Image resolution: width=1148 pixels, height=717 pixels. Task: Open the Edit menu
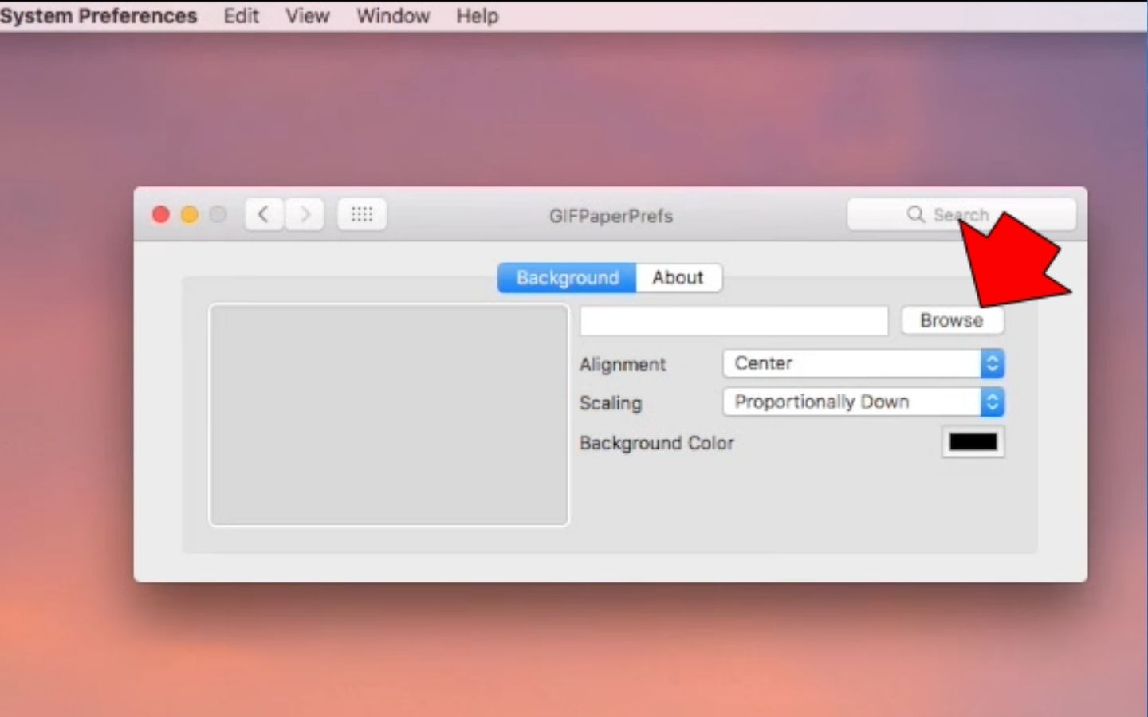click(x=241, y=16)
